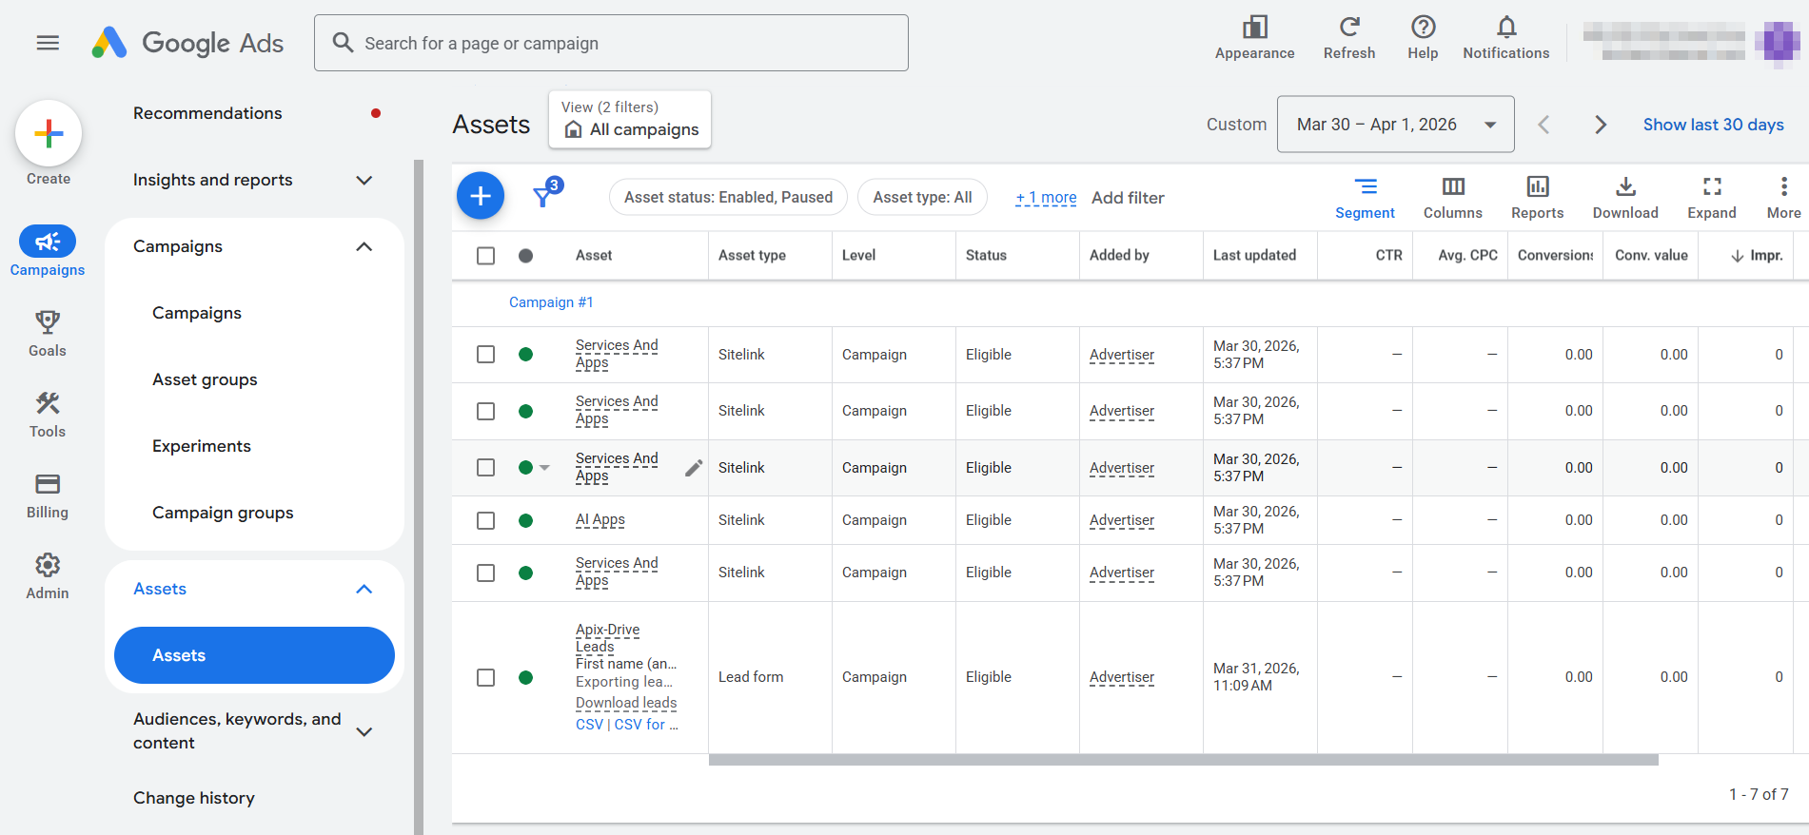The image size is (1809, 835).
Task: Open Asset status: Enabled, Paused filter chip
Action: [728, 197]
